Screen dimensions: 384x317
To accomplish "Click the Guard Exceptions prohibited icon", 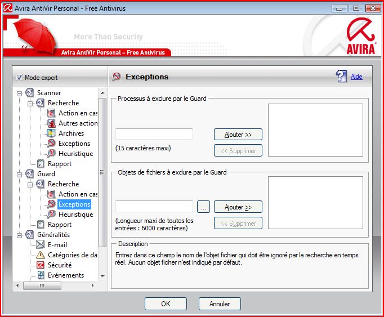I will tap(51, 204).
